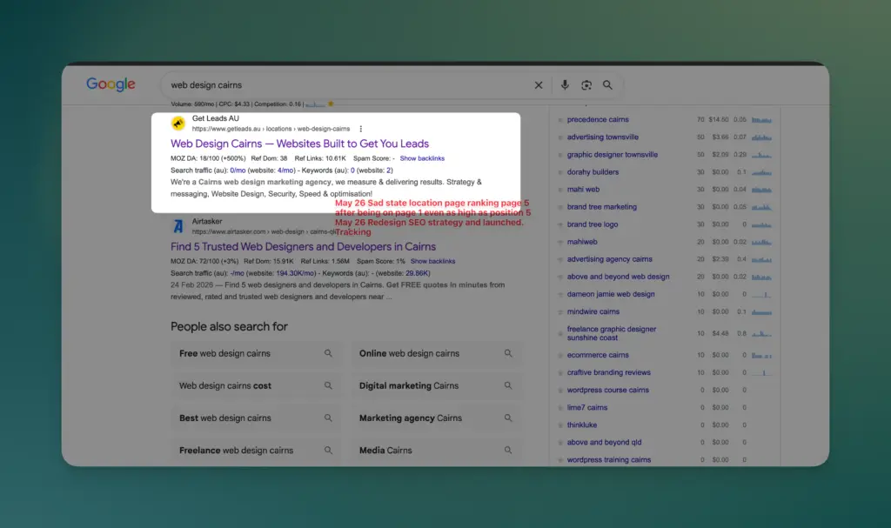The height and width of the screenshot is (528, 891).
Task: Search icon next to Digital marketing Cairns
Action: click(508, 385)
